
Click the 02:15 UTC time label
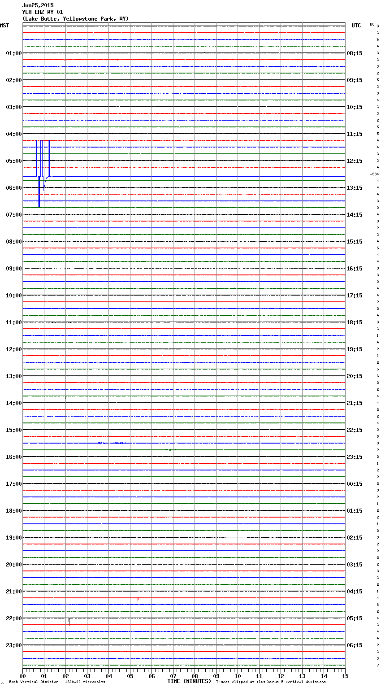[x=355, y=538]
